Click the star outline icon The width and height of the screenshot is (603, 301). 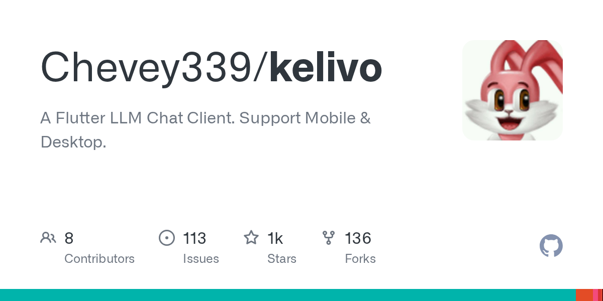(x=251, y=238)
